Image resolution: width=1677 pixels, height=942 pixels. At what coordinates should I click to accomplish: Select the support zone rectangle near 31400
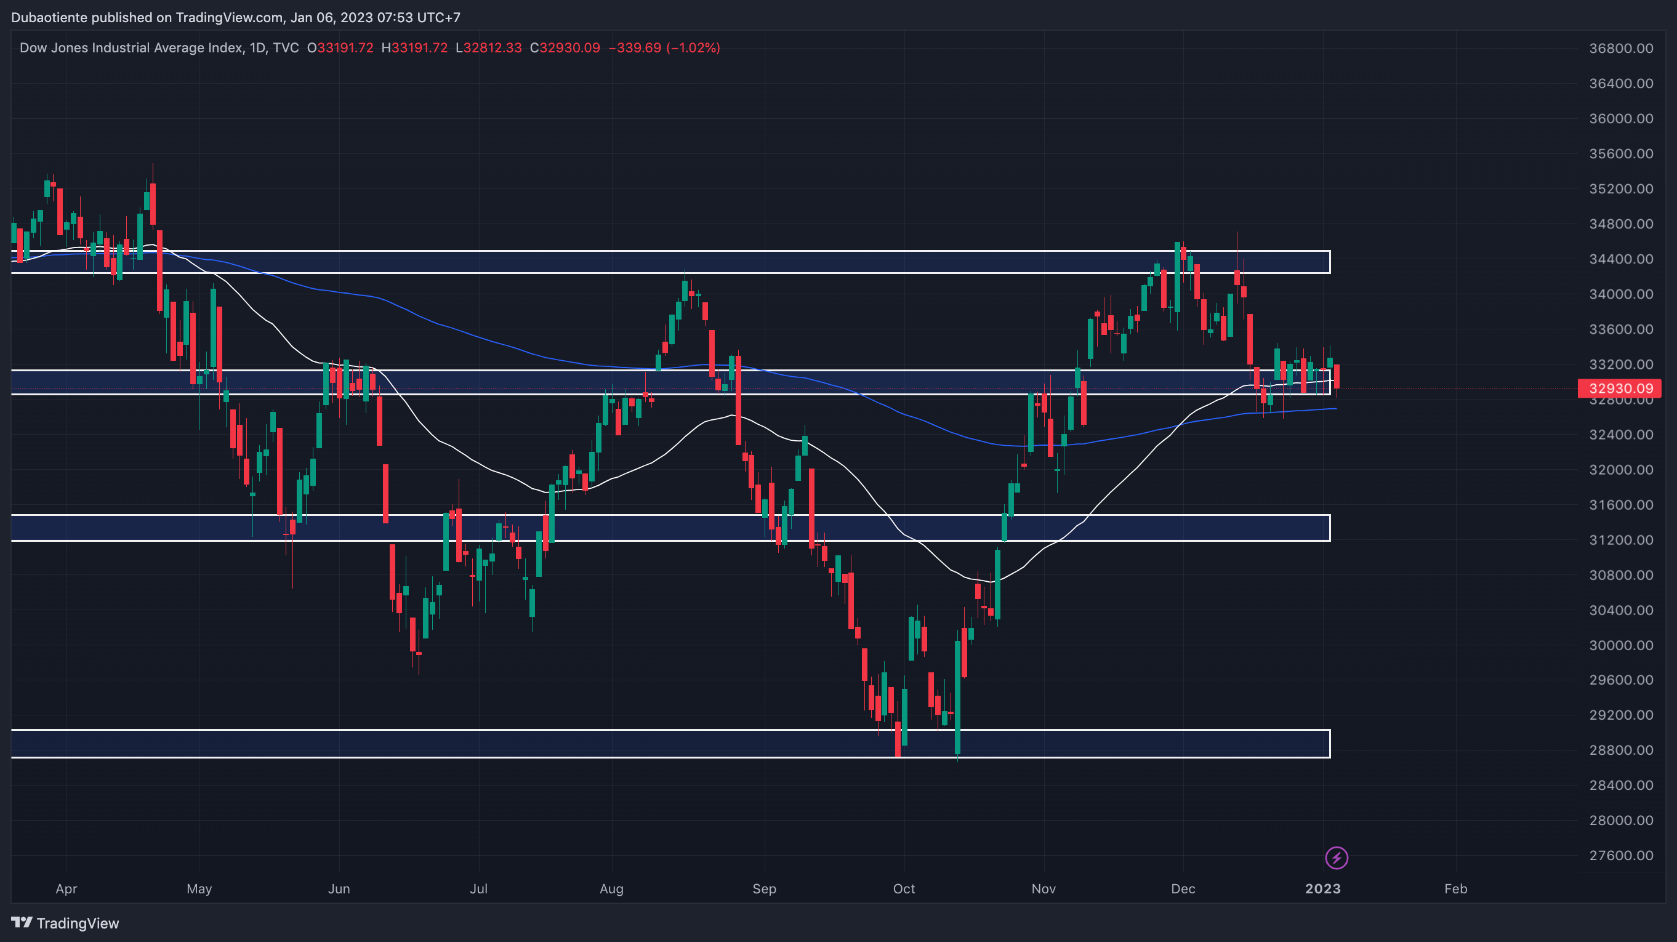click(x=671, y=528)
